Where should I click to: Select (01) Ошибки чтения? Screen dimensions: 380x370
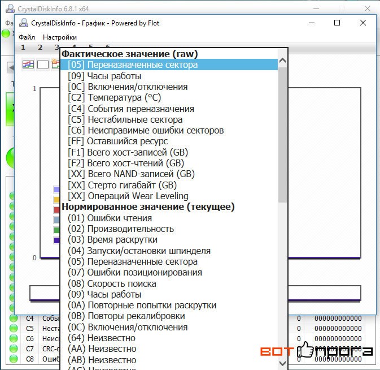(x=169, y=218)
